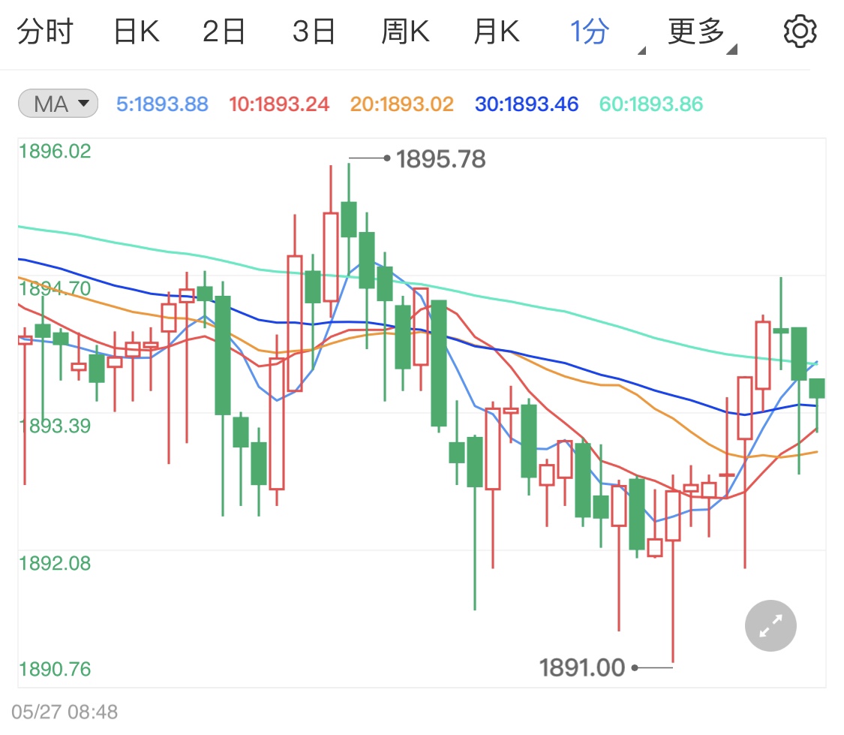The height and width of the screenshot is (735, 844).
Task: Click the axis value 1894.70
Action: pyautogui.click(x=55, y=288)
